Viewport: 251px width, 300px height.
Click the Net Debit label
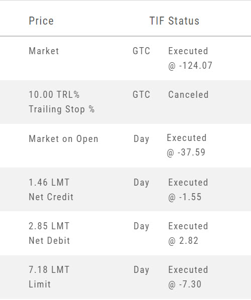(49, 240)
